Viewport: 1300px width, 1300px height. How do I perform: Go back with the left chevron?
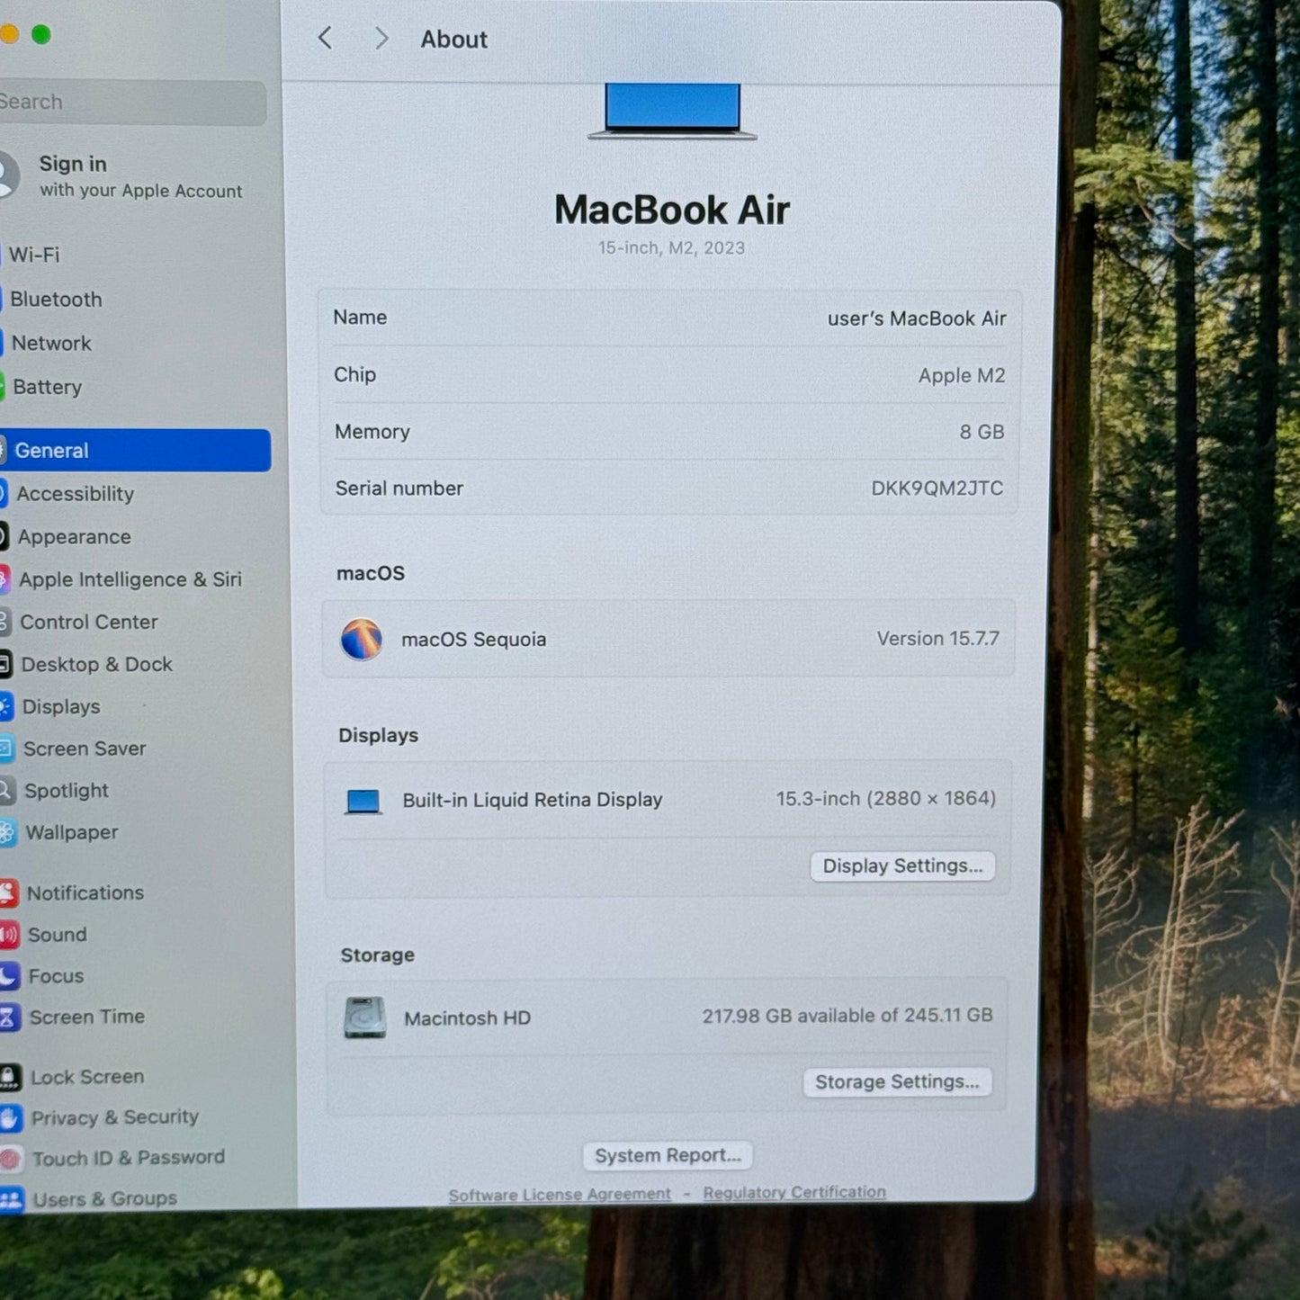click(326, 38)
